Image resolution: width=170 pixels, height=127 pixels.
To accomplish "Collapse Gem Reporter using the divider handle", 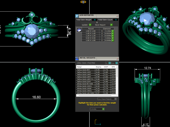I will pyautogui.click(x=97, y=22).
